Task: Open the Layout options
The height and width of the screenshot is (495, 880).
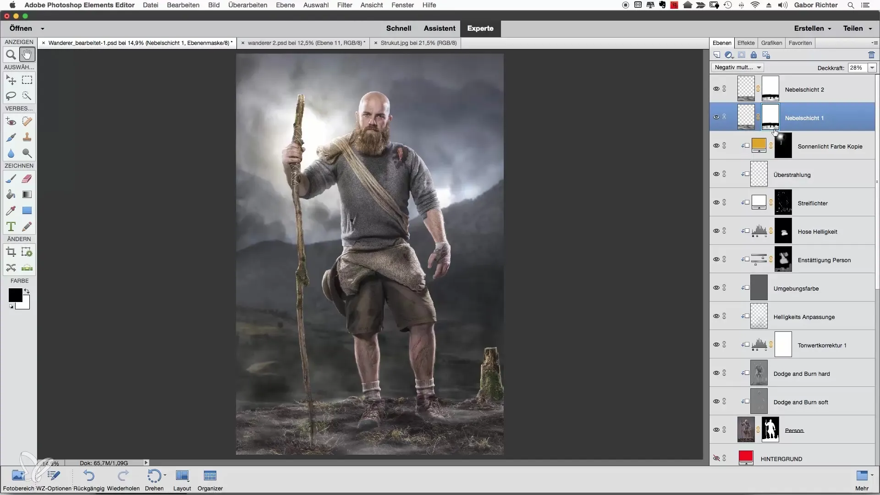Action: click(182, 480)
